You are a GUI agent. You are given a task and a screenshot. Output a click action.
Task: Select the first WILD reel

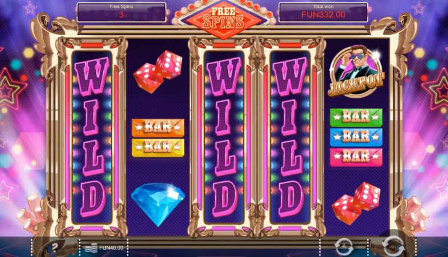tap(92, 137)
